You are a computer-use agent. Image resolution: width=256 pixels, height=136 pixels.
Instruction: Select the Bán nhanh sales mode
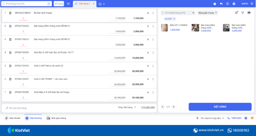[x=13, y=118]
